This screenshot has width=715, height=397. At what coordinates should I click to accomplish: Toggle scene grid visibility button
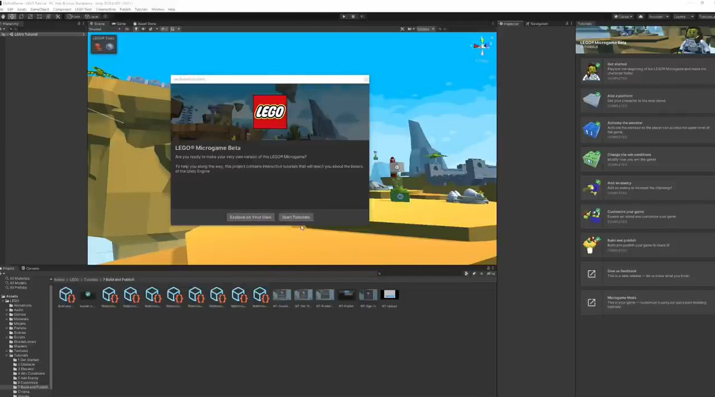(x=173, y=29)
